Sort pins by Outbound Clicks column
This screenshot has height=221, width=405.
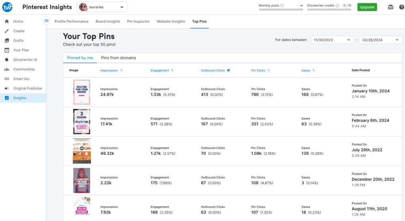(215, 70)
